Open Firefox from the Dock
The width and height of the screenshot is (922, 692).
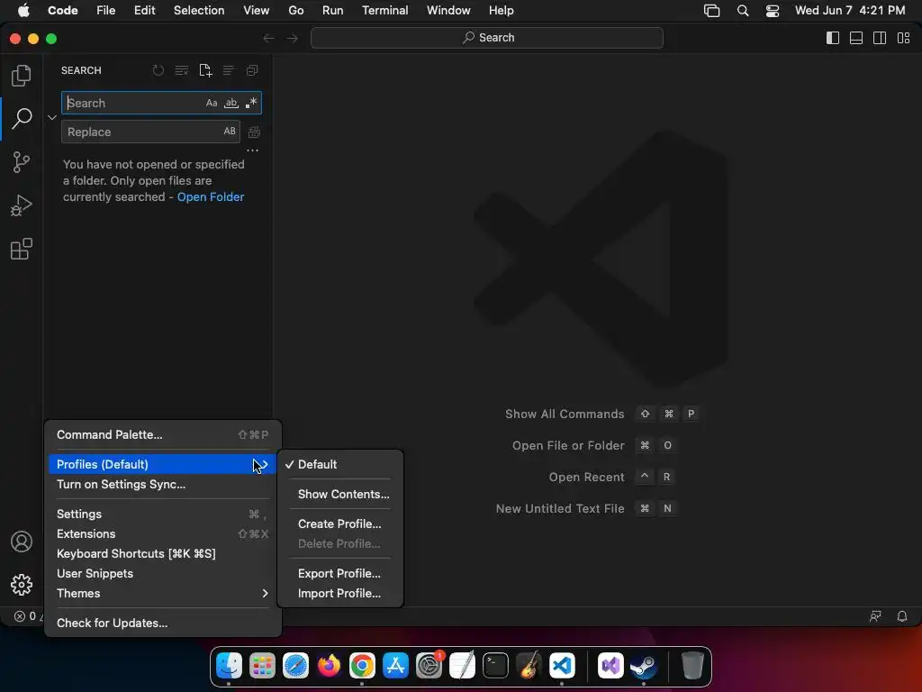click(329, 666)
